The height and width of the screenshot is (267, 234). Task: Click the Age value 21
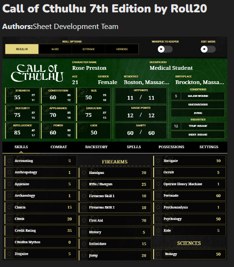click(x=75, y=82)
